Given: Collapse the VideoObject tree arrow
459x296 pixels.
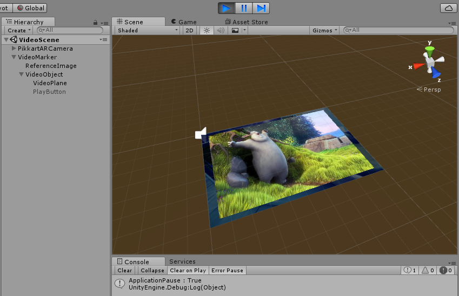Looking at the screenshot, I should tap(22, 74).
